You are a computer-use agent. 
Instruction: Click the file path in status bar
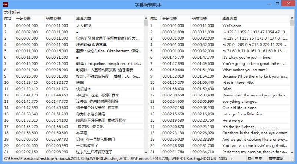[x=110, y=158]
